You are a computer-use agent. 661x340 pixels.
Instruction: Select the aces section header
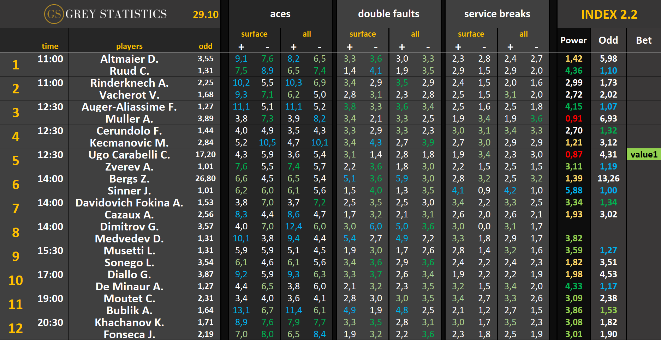pyautogui.click(x=280, y=14)
